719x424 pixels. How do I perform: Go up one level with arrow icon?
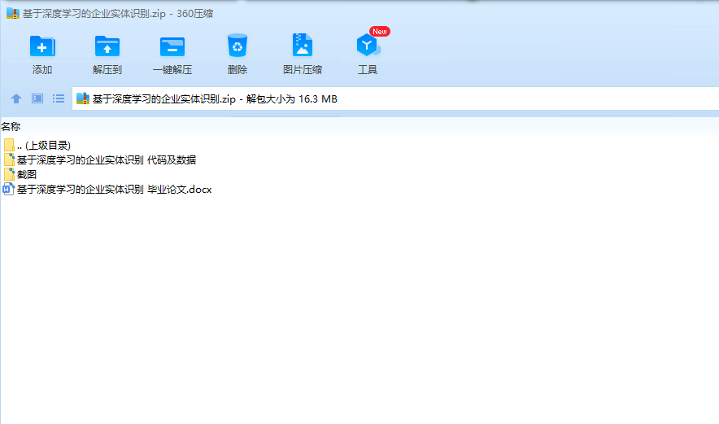[x=16, y=98]
